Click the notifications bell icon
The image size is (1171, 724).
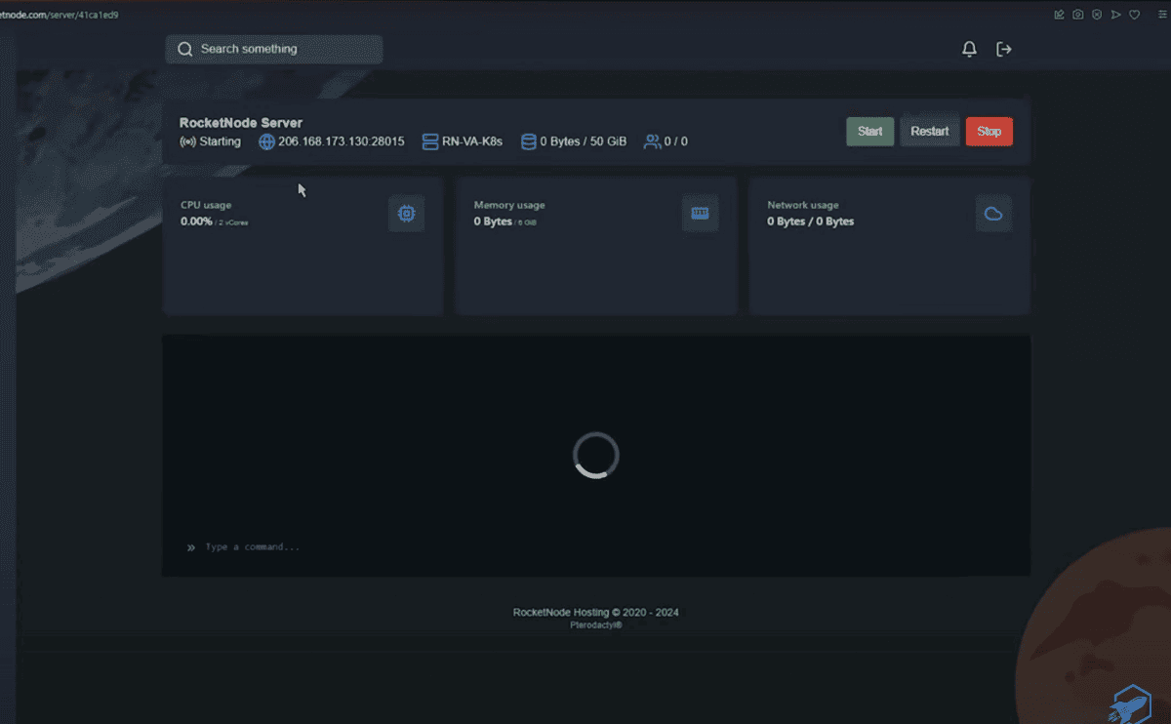[x=969, y=49]
